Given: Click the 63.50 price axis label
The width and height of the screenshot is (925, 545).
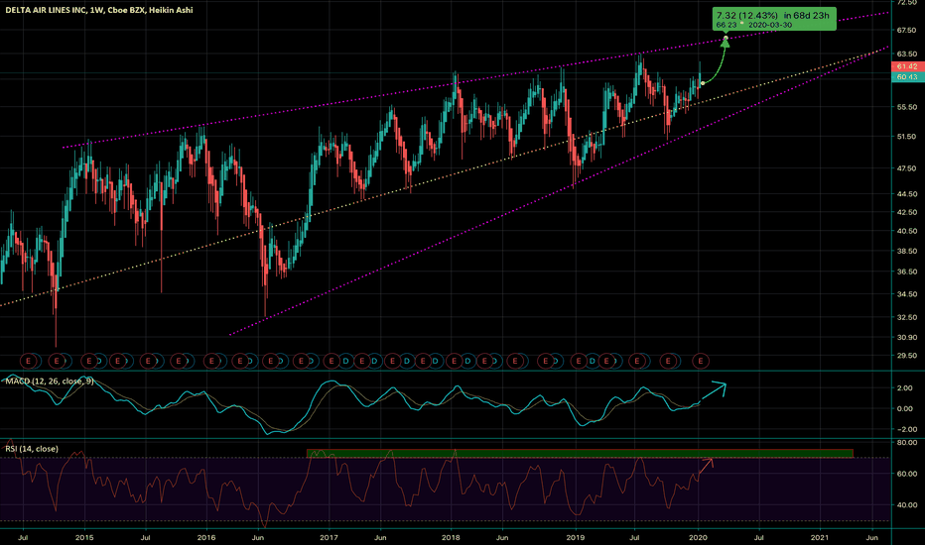Looking at the screenshot, I should pos(907,54).
